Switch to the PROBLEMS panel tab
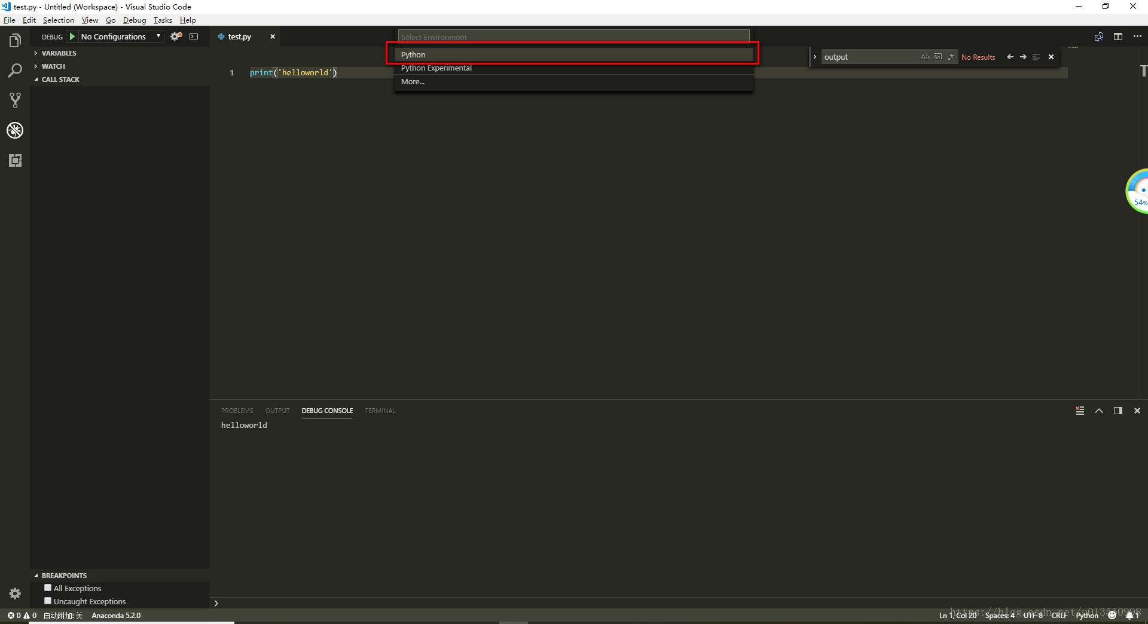 pyautogui.click(x=237, y=411)
